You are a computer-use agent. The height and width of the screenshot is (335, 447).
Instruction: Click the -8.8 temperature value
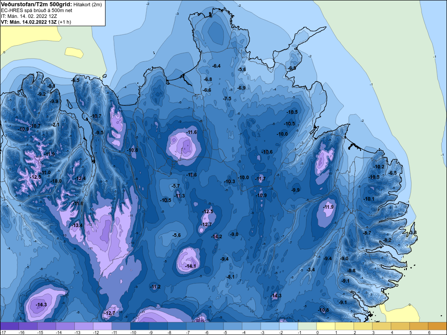coord(351,271)
